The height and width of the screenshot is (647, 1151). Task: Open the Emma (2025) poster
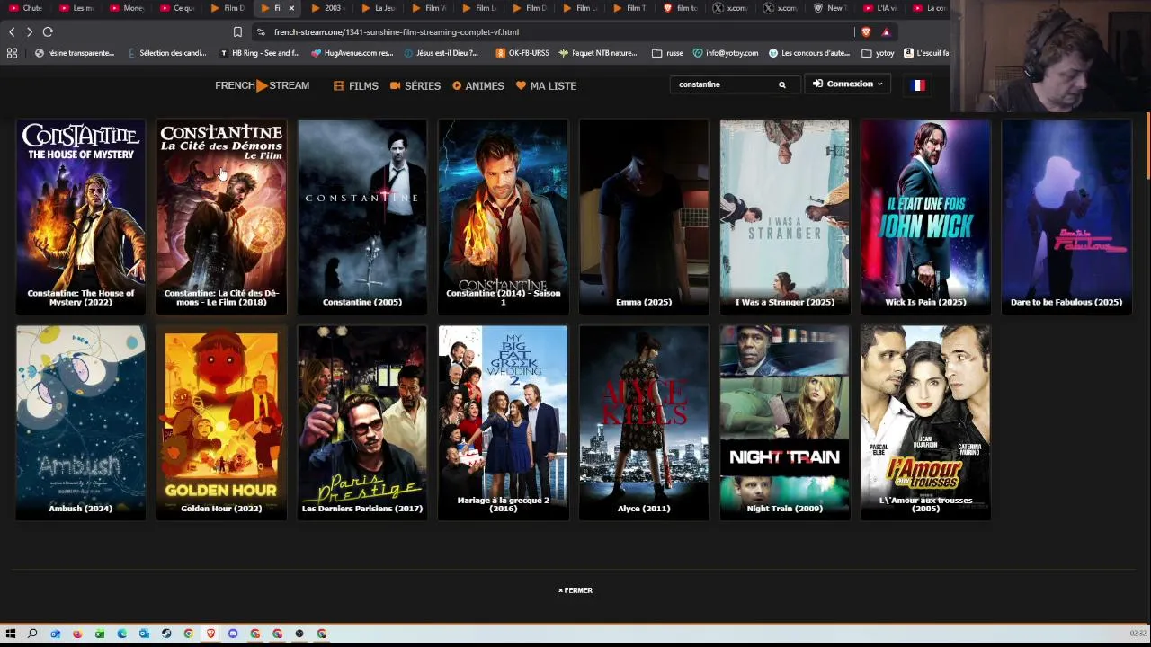(644, 217)
